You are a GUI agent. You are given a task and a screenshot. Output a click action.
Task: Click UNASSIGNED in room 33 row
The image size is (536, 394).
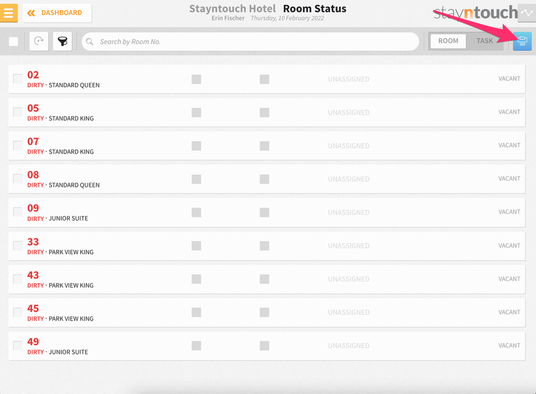[x=348, y=246]
